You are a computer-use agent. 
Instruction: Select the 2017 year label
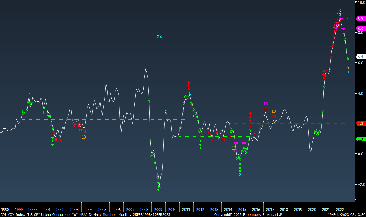click(x=270, y=210)
